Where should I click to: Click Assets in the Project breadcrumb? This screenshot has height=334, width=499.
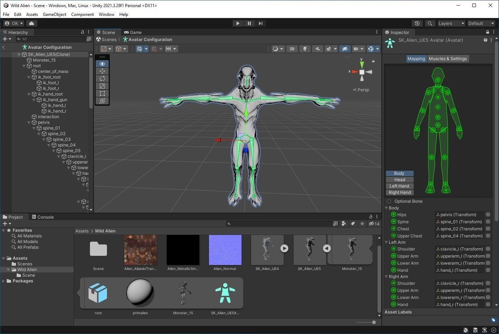(82, 231)
